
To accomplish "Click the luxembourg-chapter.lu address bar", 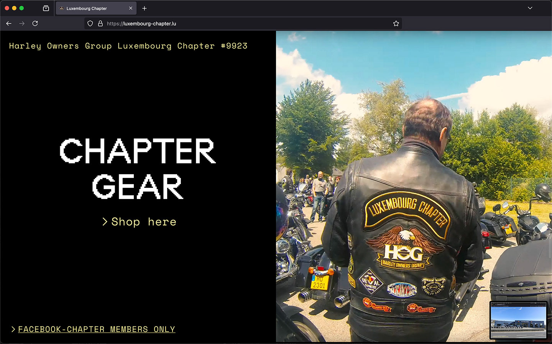I will pyautogui.click(x=243, y=23).
